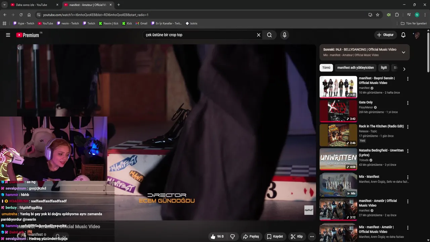430x242 pixels.
Task: Open Chrome three-dot menu
Action: [425, 15]
